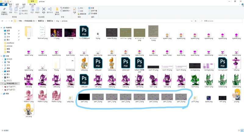Collapse This PC tree node
Viewport: 244px width, 132px height.
[2, 56]
